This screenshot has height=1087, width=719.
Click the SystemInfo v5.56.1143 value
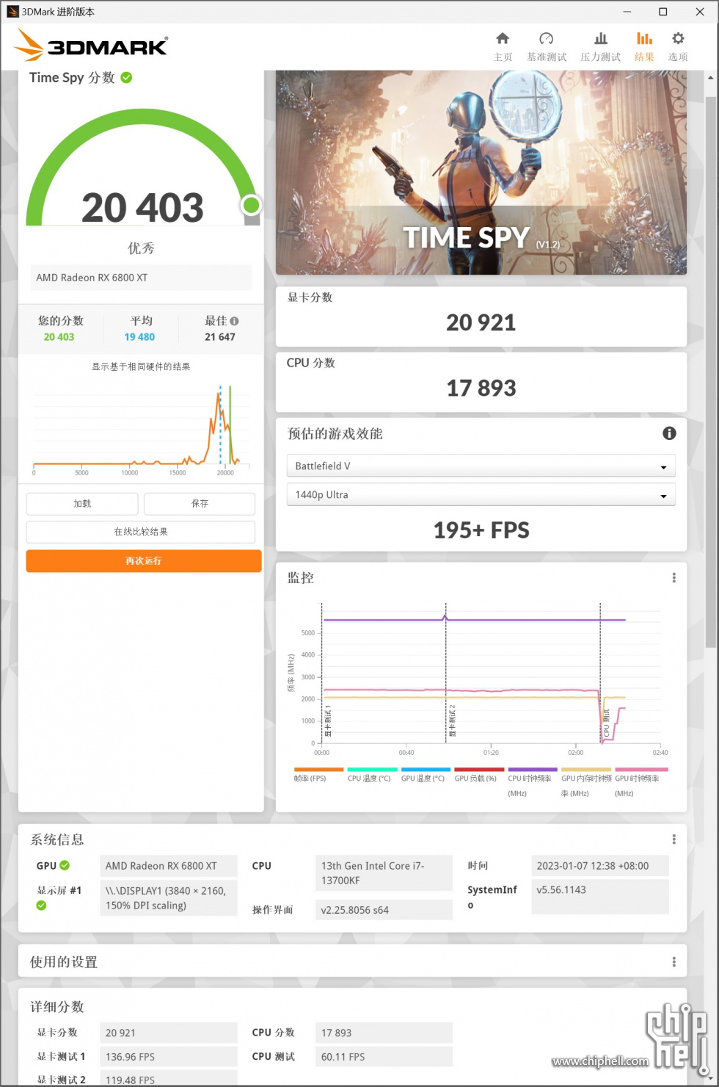tap(600, 897)
